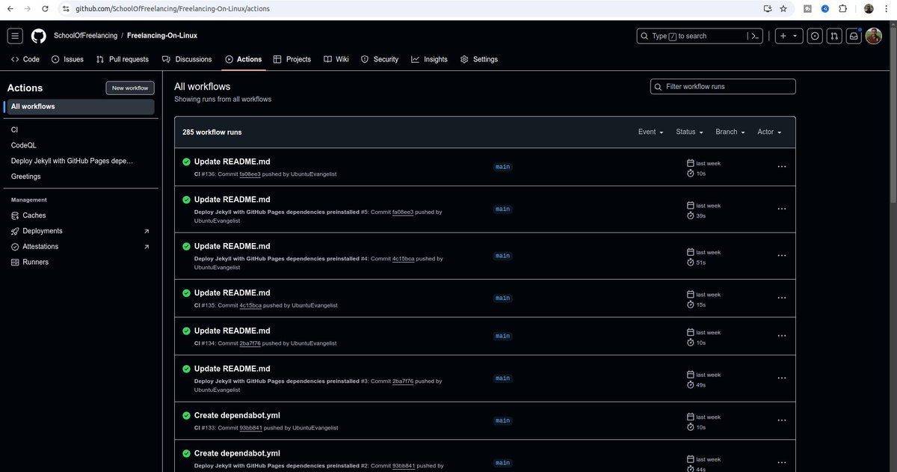Click the 285 workflow runs count
Screen dimensions: 897x472
click(x=212, y=132)
